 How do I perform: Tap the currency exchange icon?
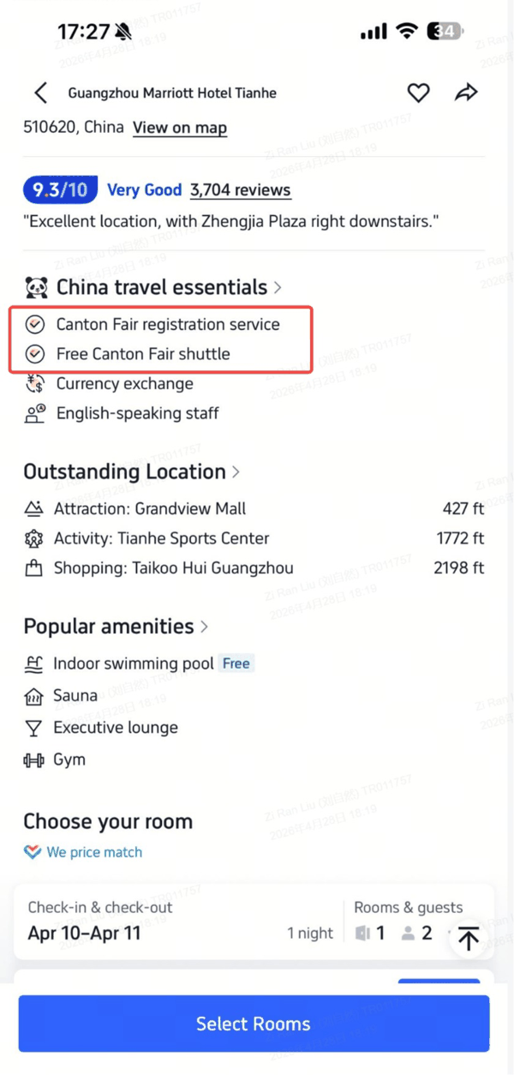click(35, 384)
